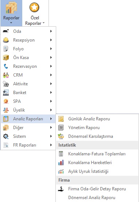Click the Banket meeting icon

(6, 93)
